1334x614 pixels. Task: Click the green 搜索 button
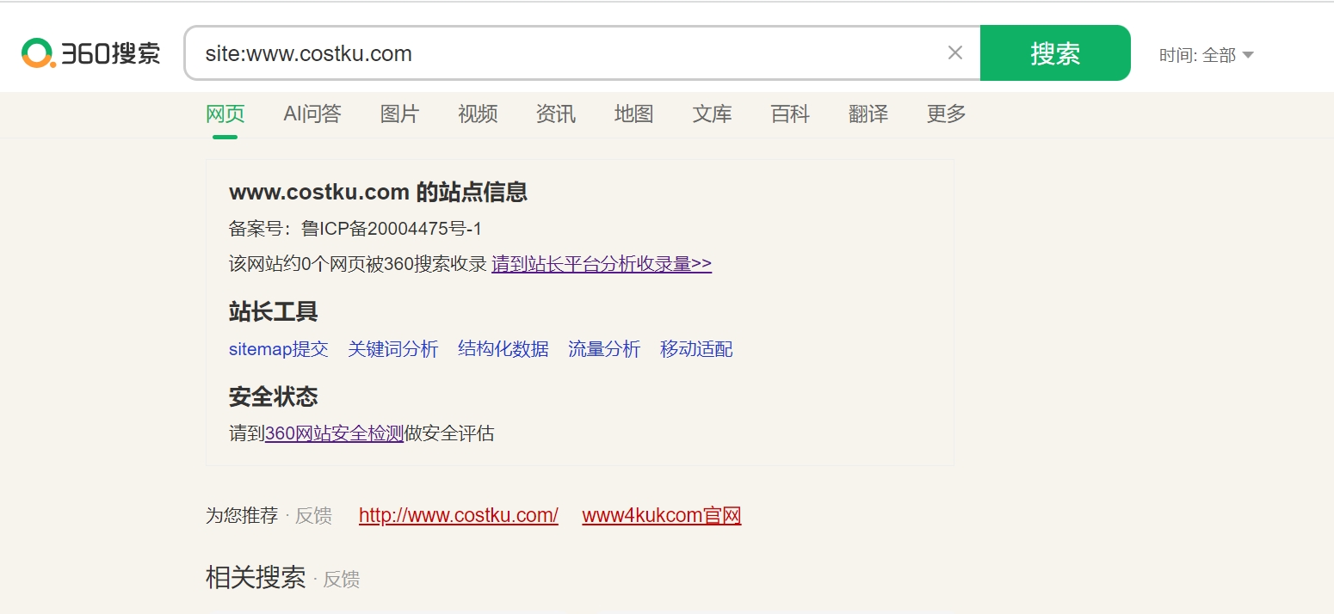tap(1055, 53)
